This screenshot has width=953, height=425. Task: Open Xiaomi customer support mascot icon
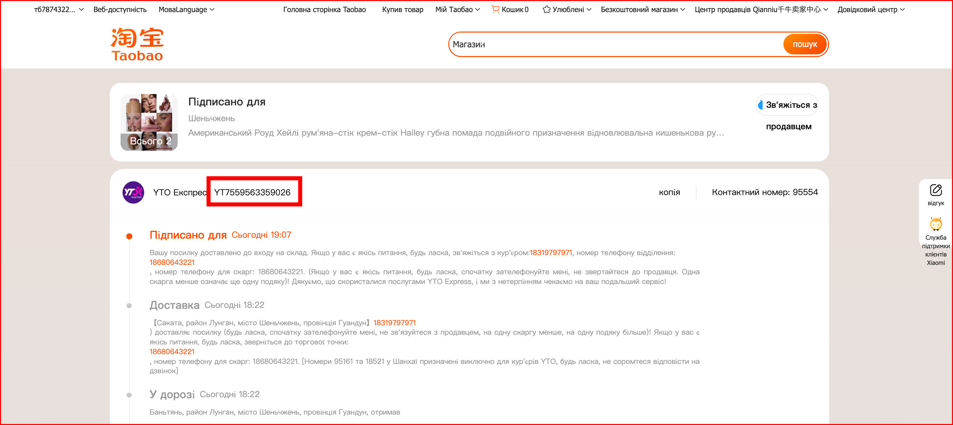935,225
